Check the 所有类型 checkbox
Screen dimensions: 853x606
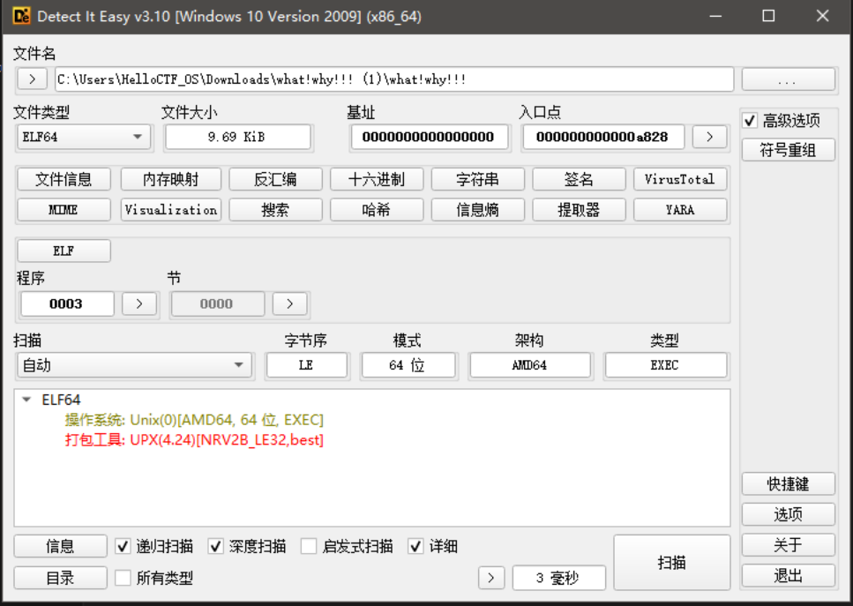point(123,579)
